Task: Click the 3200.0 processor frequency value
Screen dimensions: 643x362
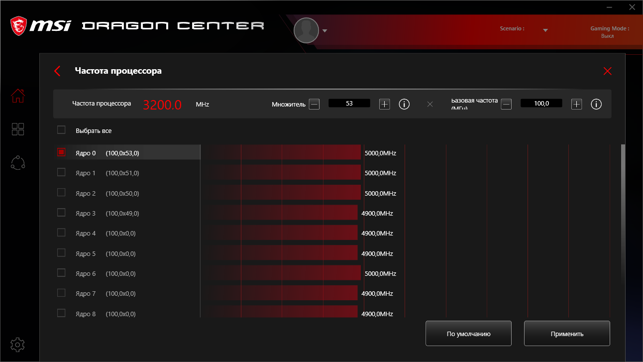Action: [x=162, y=105]
